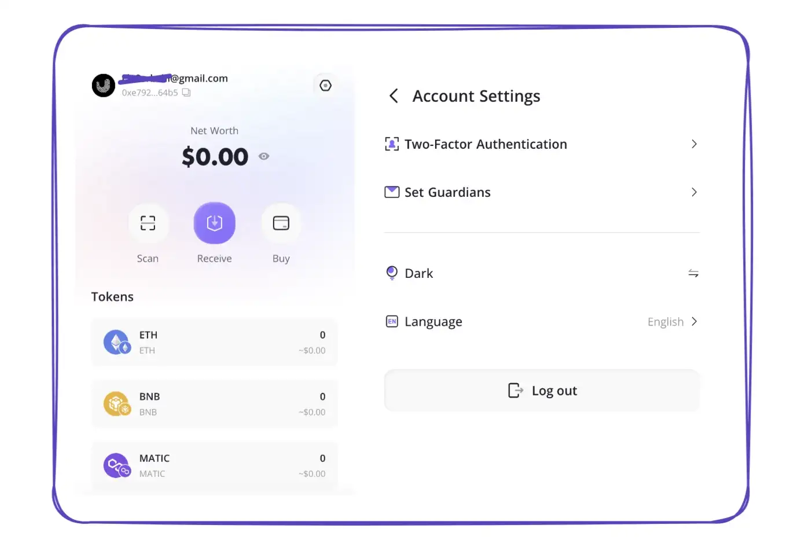Select the BNB token row
This screenshot has width=809, height=551.
[x=215, y=404]
